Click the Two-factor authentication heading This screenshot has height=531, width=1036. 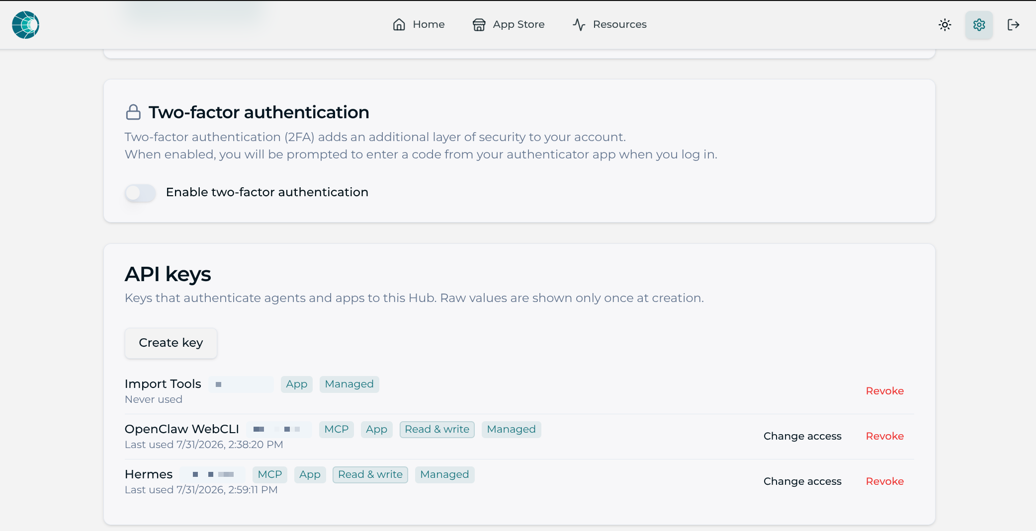pyautogui.click(x=259, y=112)
